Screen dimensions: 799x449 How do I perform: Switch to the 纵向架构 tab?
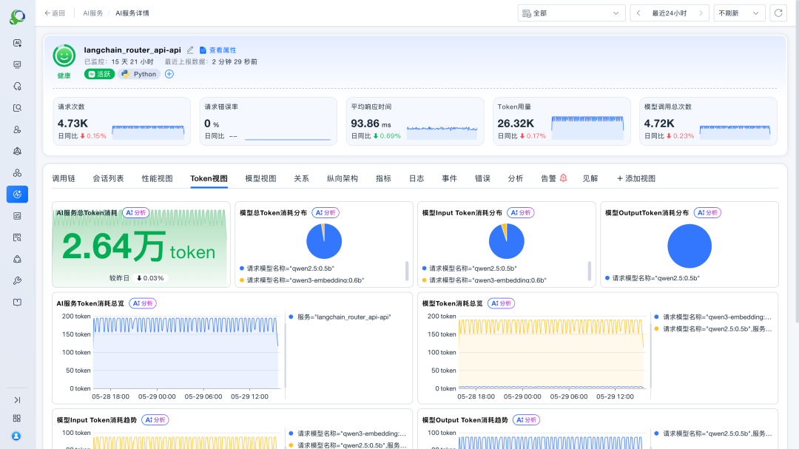pyautogui.click(x=342, y=178)
